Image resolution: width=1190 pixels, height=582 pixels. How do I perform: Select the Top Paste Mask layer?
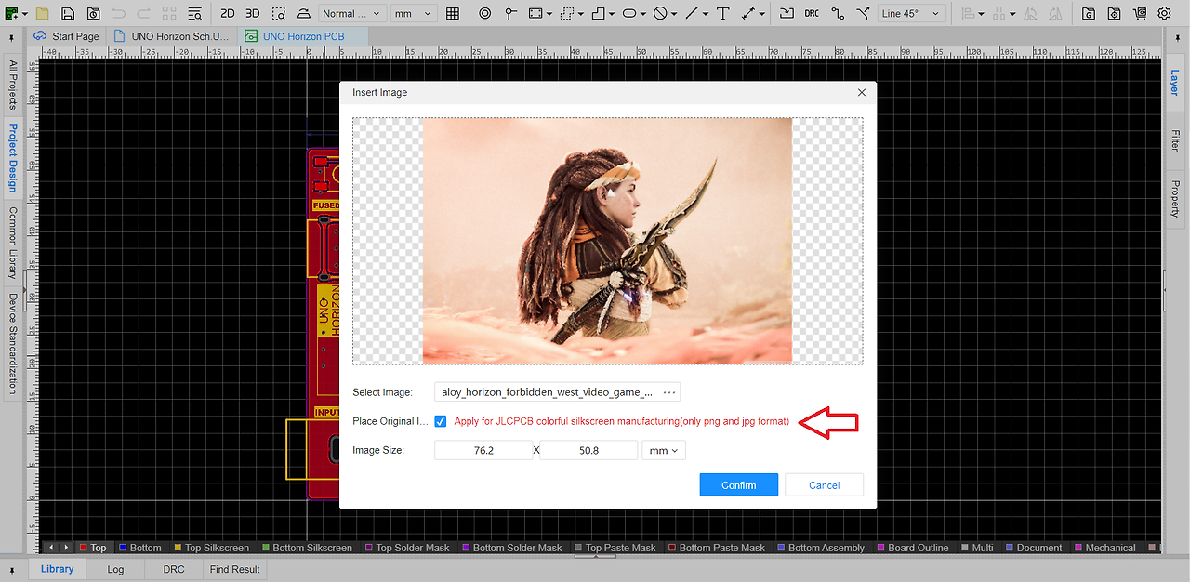(615, 548)
